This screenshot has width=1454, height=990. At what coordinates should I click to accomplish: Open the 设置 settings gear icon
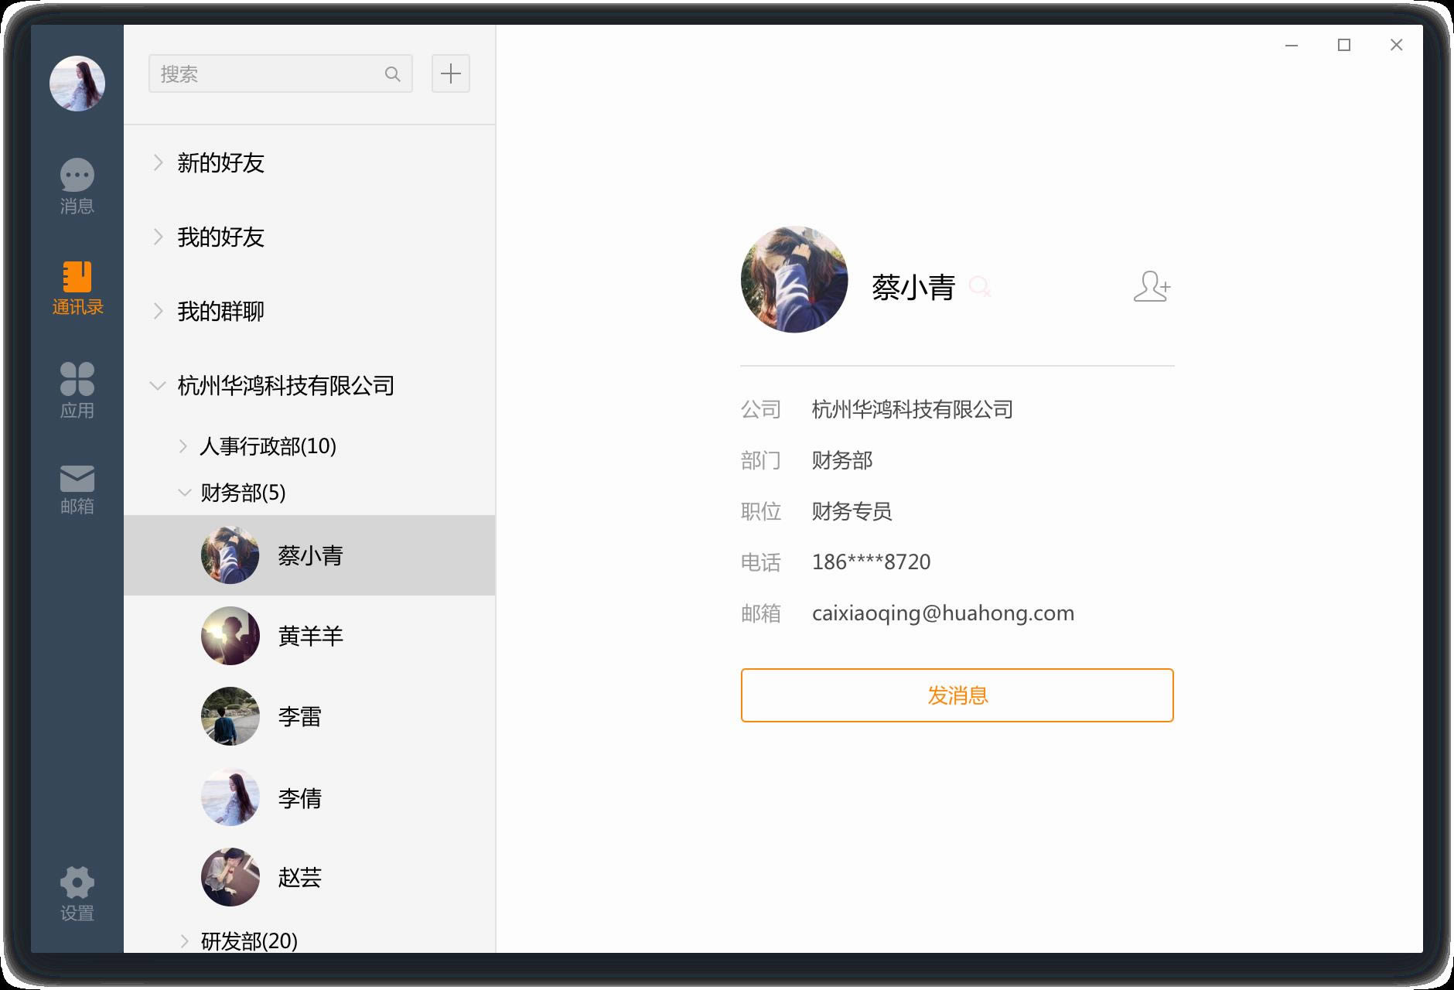[77, 894]
